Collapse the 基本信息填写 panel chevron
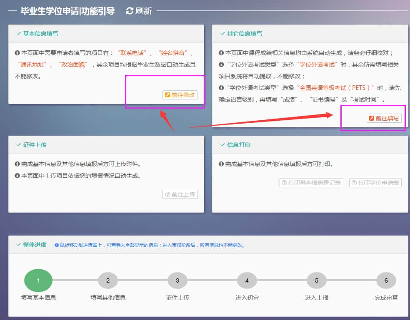 (x=18, y=34)
